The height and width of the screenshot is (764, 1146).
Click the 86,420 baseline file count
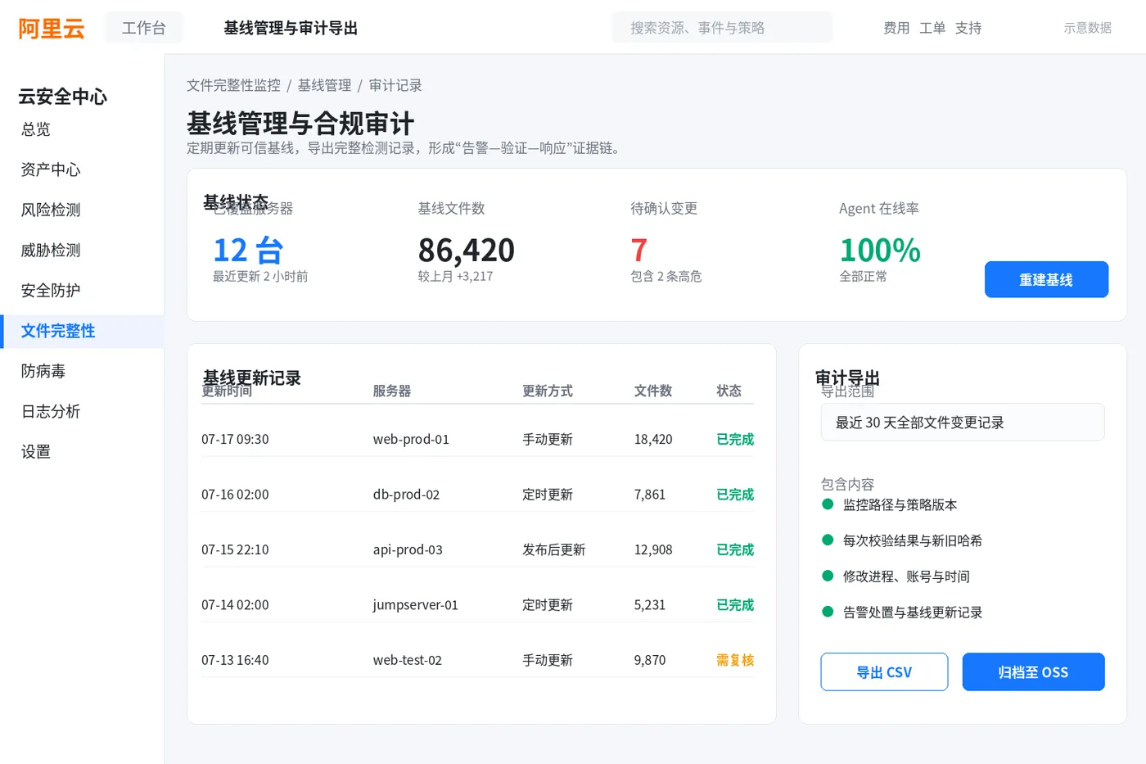tap(466, 250)
